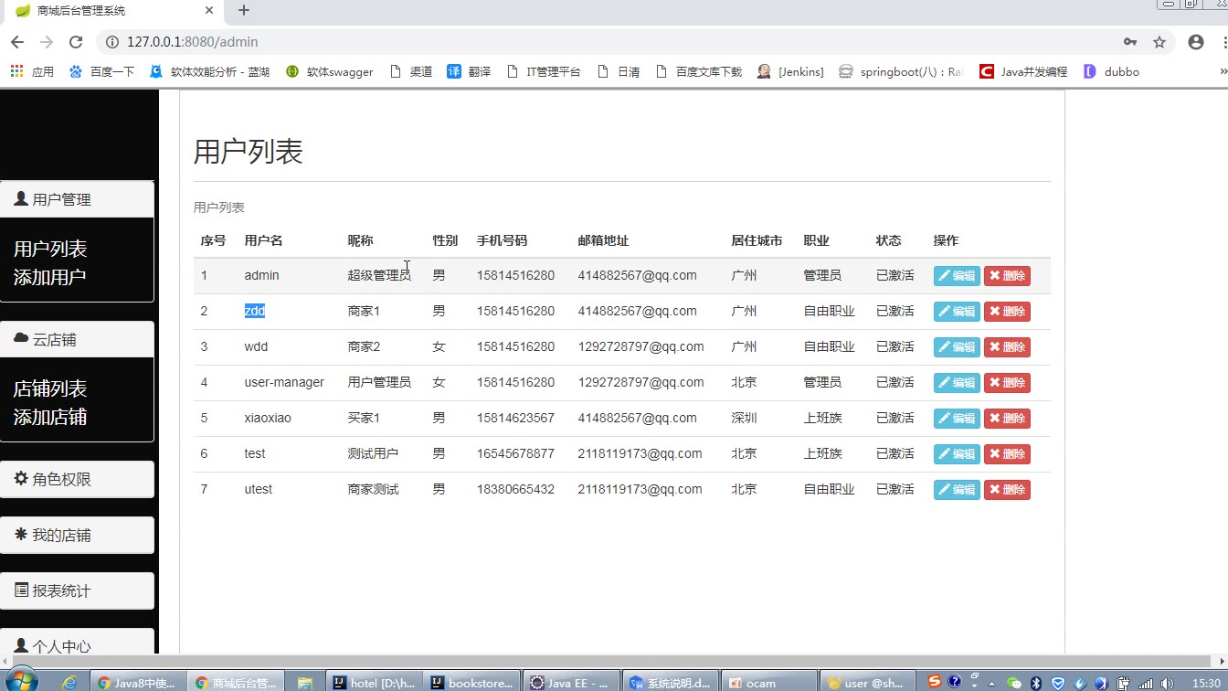Click the browser back arrow
Image resolution: width=1228 pixels, height=691 pixels.
tap(17, 42)
